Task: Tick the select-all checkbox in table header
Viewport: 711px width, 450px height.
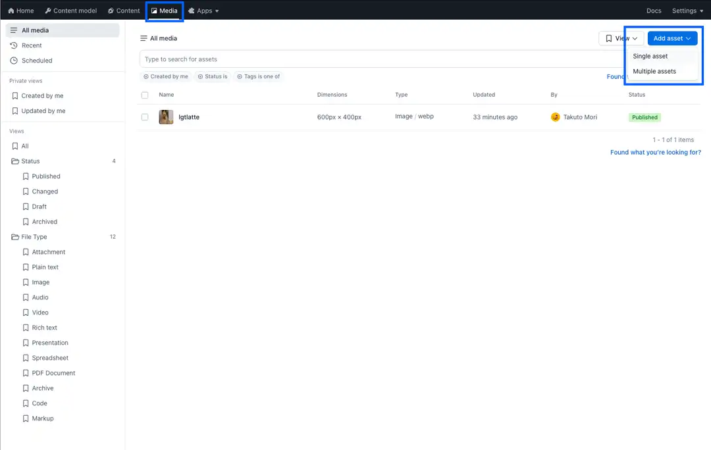Action: click(x=145, y=95)
